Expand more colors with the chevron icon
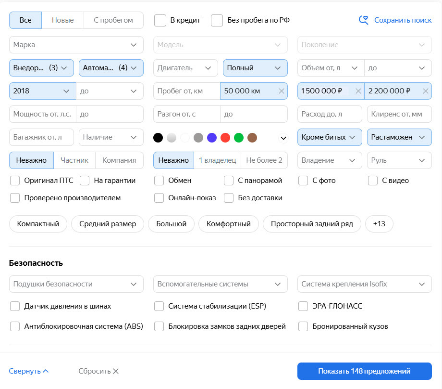 coord(283,138)
